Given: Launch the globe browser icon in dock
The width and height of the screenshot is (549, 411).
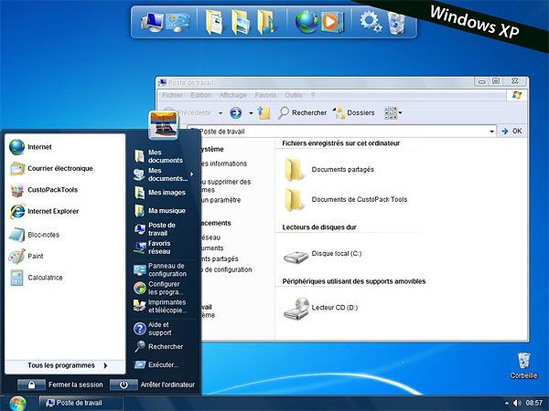Looking at the screenshot, I should [307, 22].
